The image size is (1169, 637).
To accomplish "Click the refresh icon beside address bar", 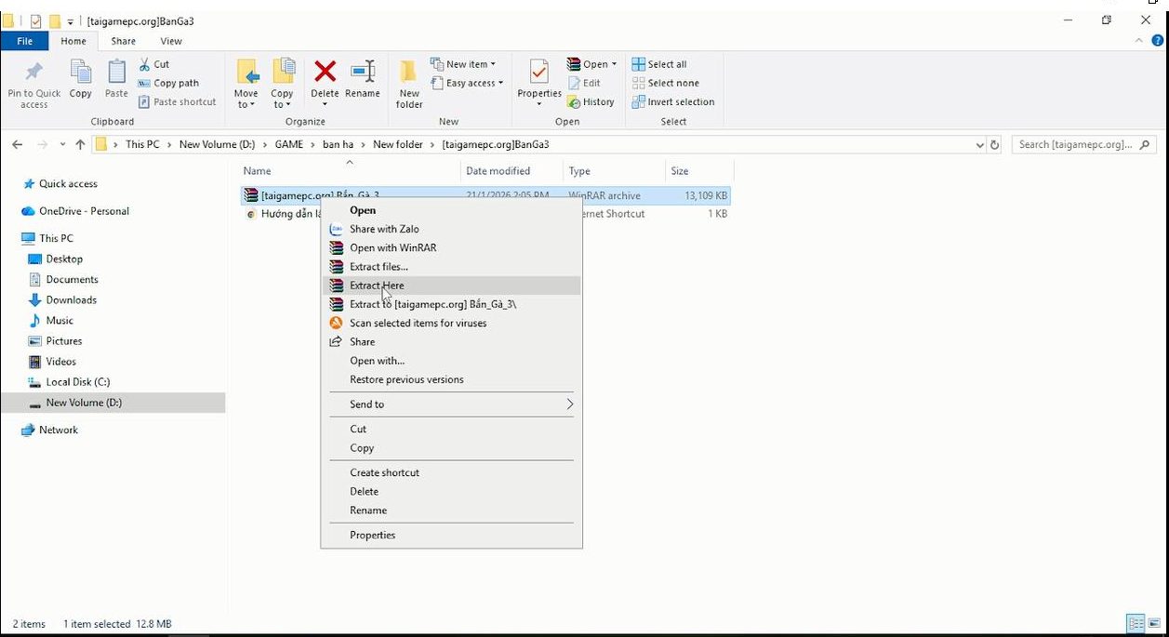I will coord(995,145).
